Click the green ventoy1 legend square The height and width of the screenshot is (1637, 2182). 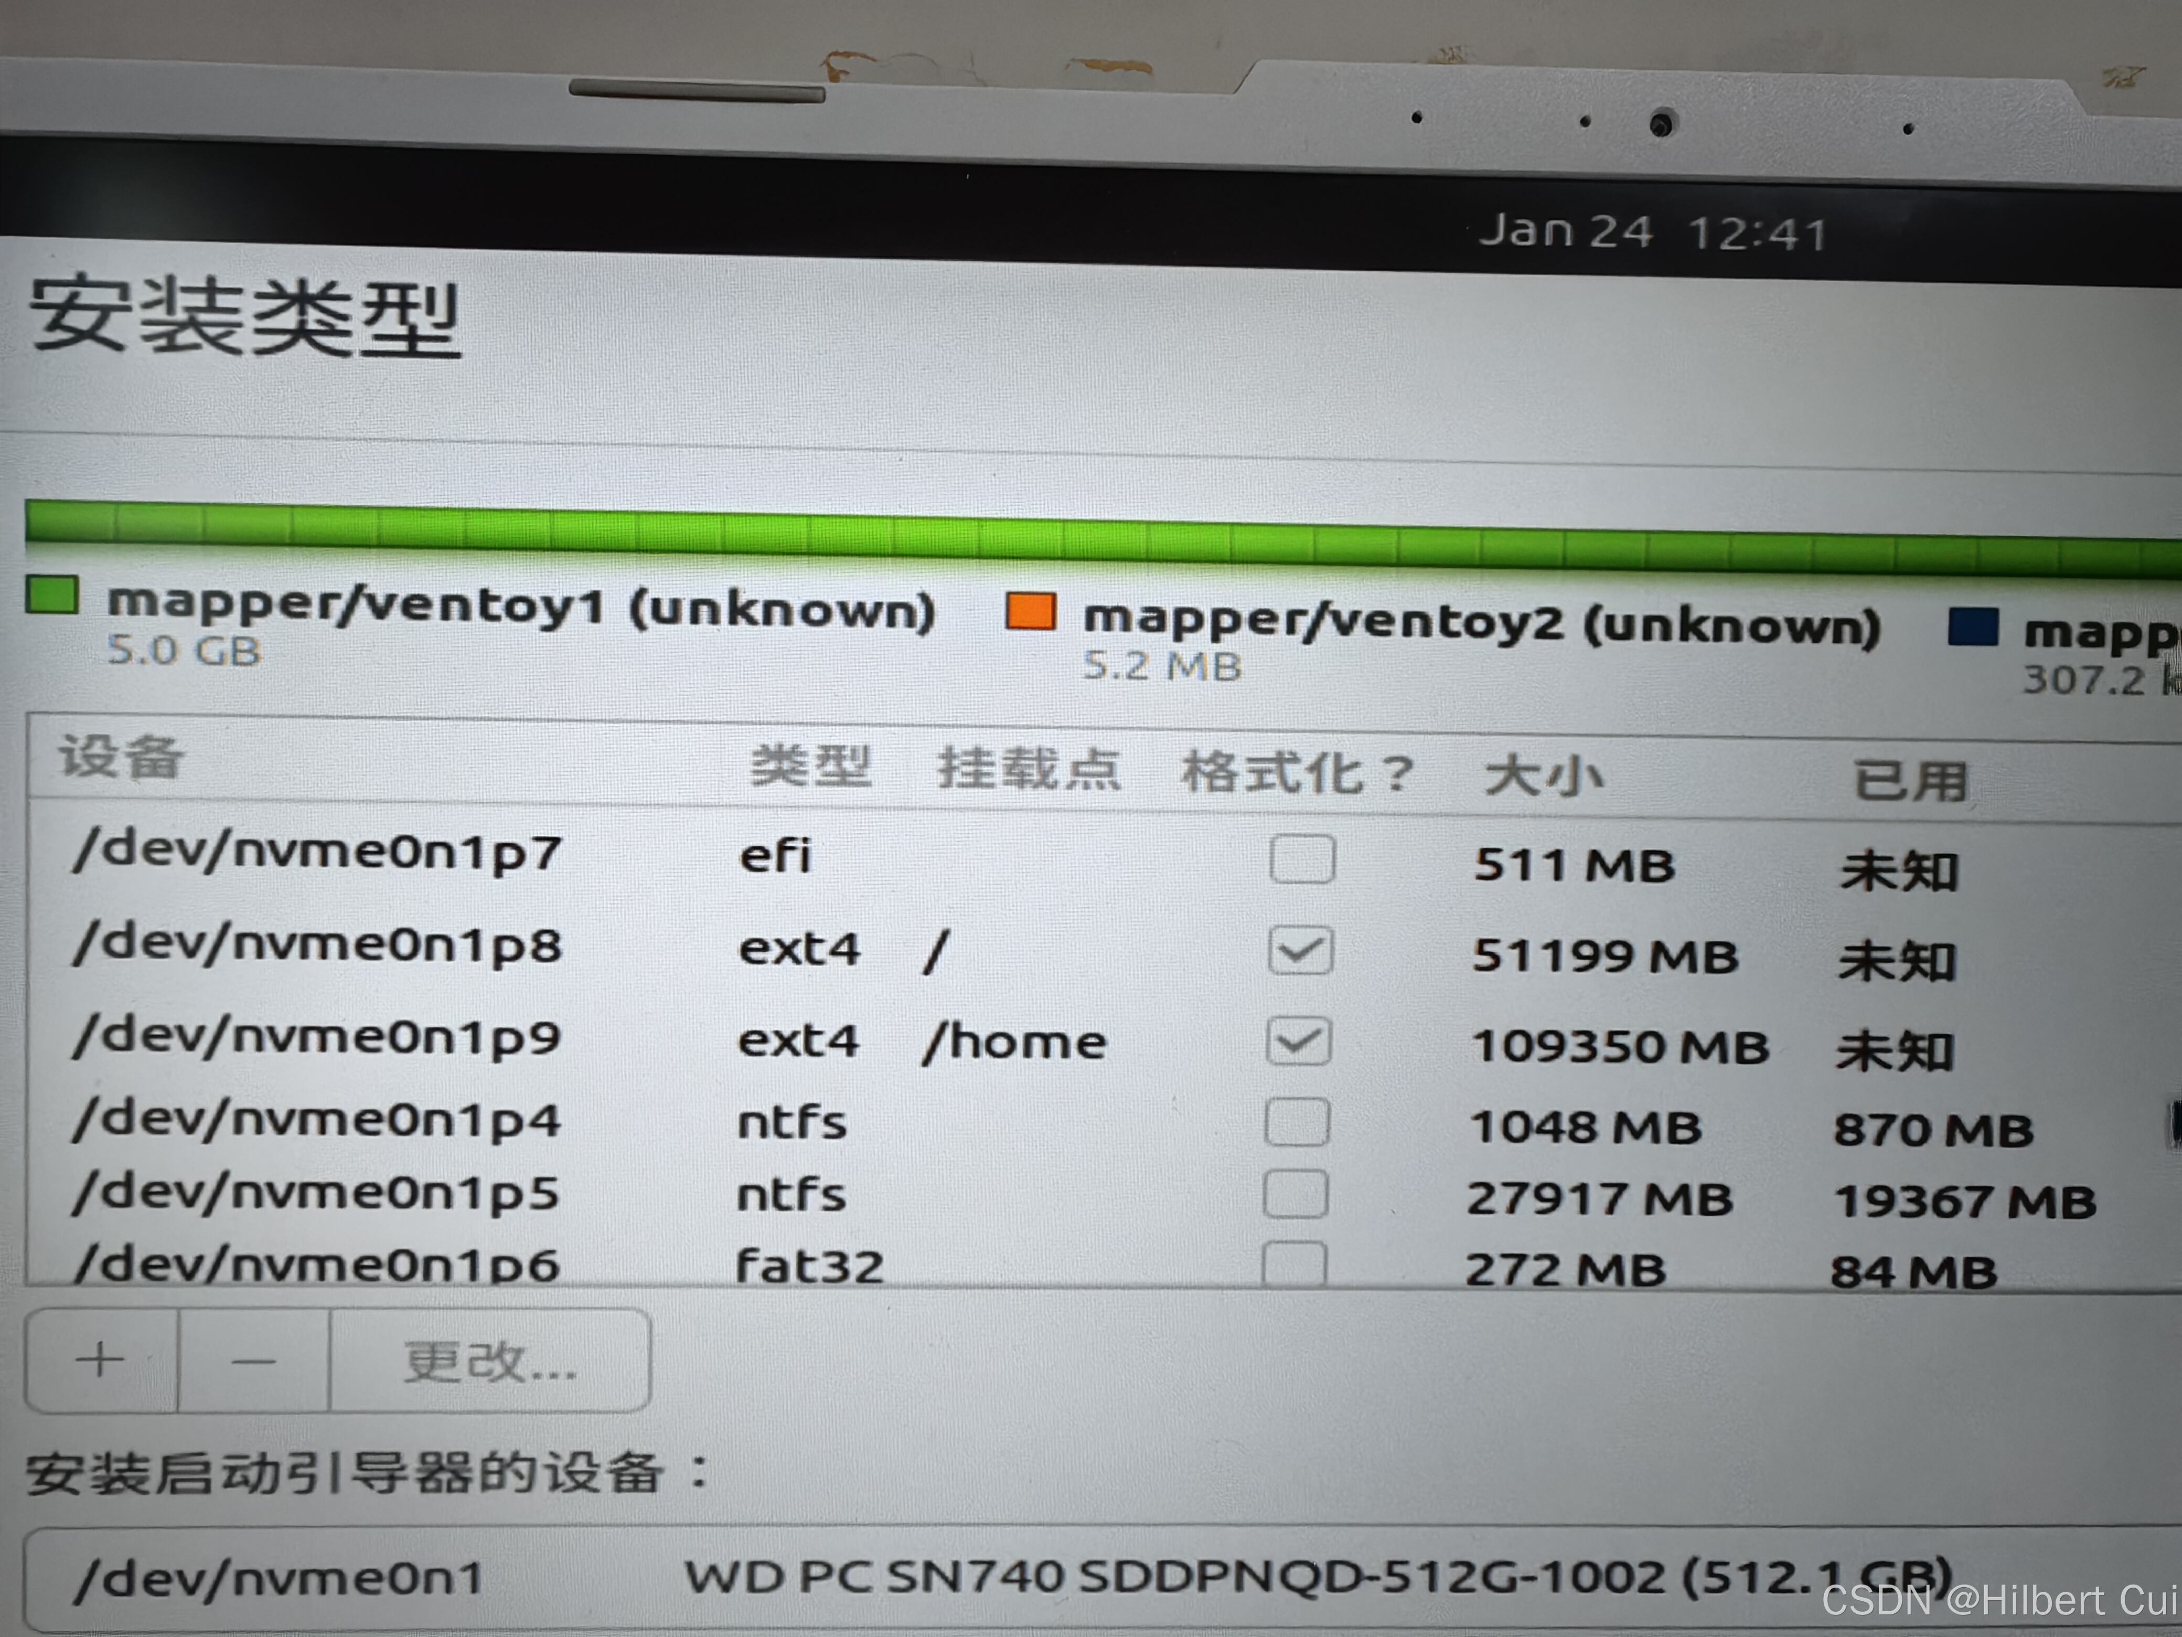tap(52, 595)
